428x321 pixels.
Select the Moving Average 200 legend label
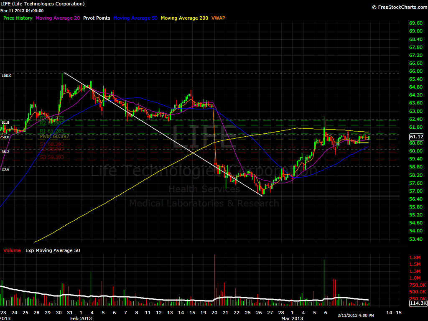pos(185,18)
